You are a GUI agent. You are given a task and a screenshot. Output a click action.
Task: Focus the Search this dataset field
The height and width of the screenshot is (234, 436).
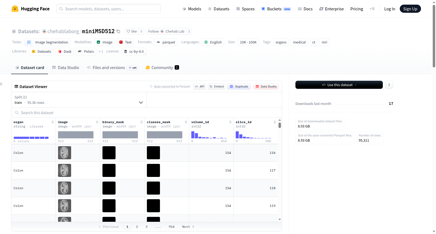(147, 113)
